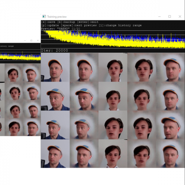This screenshot has width=185, height=185.
Task: Click the "[s]:save" hint text
Action: tap(48, 22)
